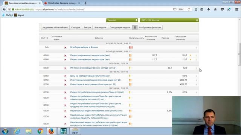The width and height of the screenshot is (241, 135).
Task: Open Всеобщие выборы в Японии event
Action: pyautogui.click(x=84, y=47)
